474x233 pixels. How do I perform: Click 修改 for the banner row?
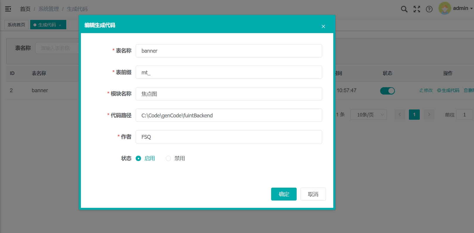[426, 90]
